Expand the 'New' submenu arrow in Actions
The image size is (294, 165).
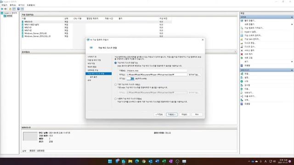(x=292, y=24)
